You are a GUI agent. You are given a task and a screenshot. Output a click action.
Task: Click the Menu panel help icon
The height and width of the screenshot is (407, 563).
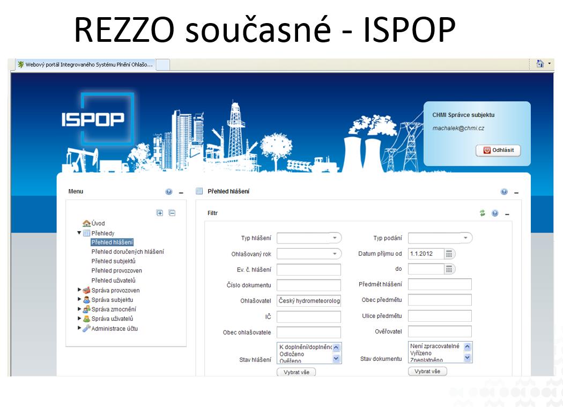(x=168, y=192)
